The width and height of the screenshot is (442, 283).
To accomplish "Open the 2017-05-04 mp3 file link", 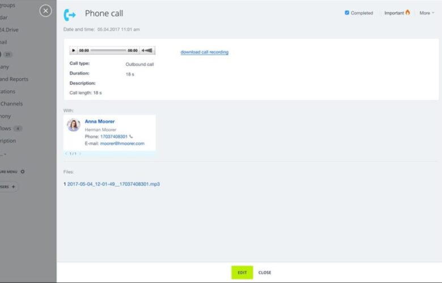I will click(x=113, y=184).
